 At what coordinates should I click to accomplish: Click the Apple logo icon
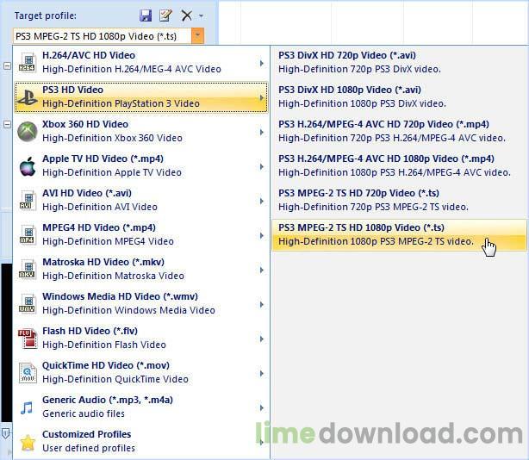coord(28,166)
